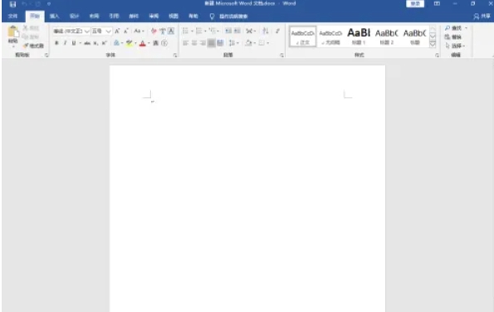Click the Shading paint bucket icon
Image resolution: width=494 pixels, height=312 pixels.
tap(248, 43)
